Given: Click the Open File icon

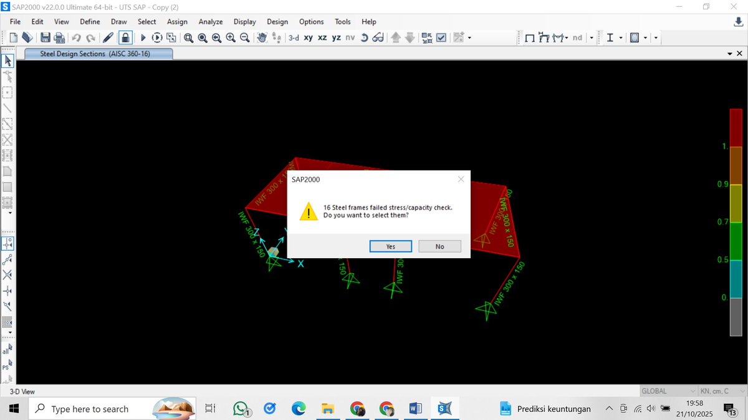Looking at the screenshot, I should [x=27, y=38].
